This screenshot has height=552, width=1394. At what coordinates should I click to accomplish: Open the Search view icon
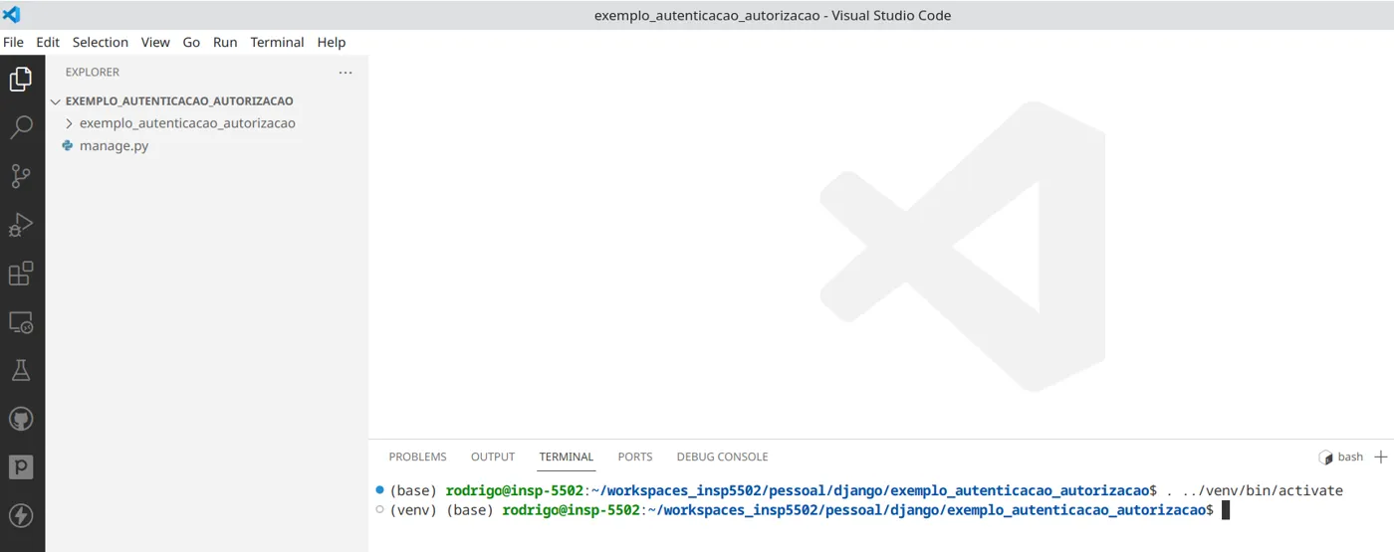click(21, 127)
